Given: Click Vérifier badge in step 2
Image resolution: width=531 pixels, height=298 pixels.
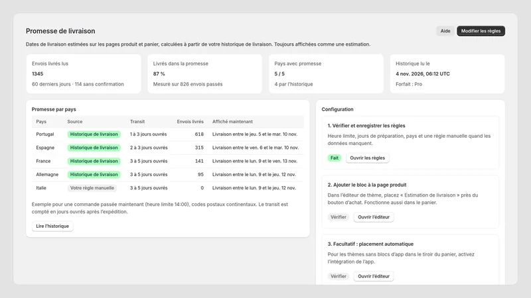Looking at the screenshot, I should (339, 217).
